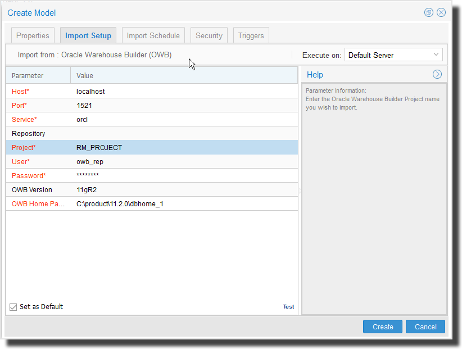462x349 pixels.
Task: Click the Create button
Action: click(382, 327)
